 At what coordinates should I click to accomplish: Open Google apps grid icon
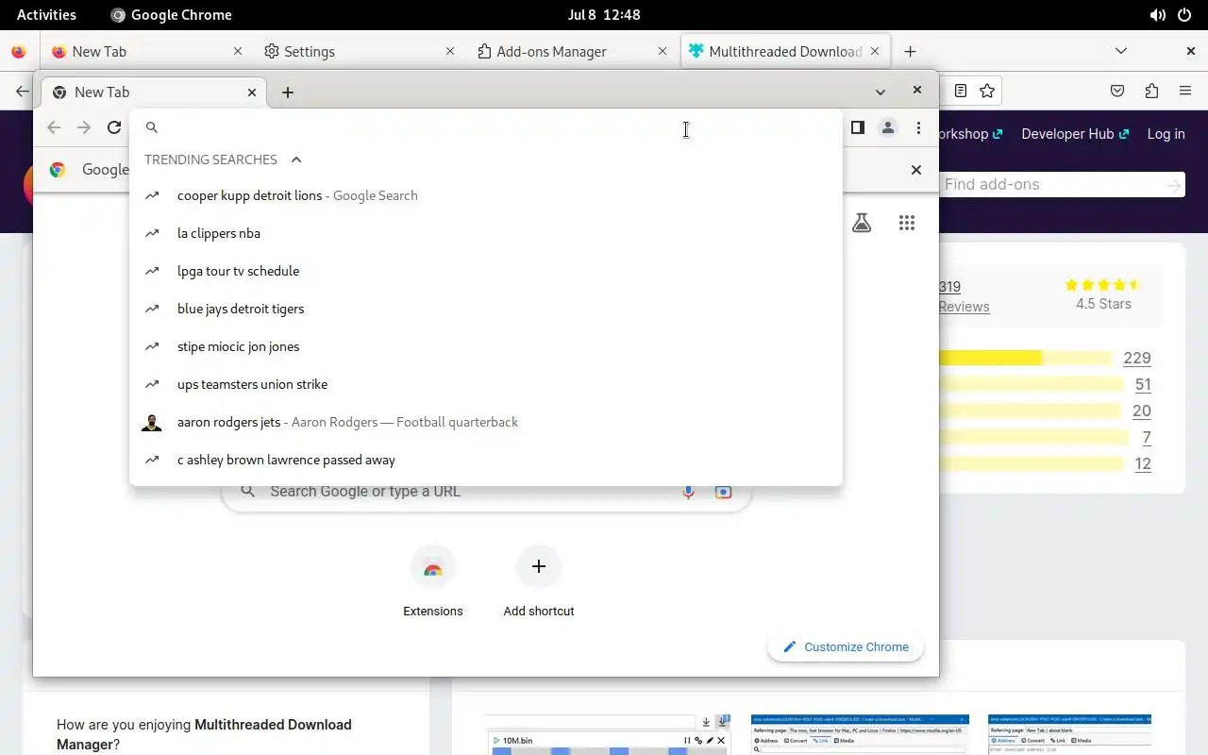click(x=907, y=223)
